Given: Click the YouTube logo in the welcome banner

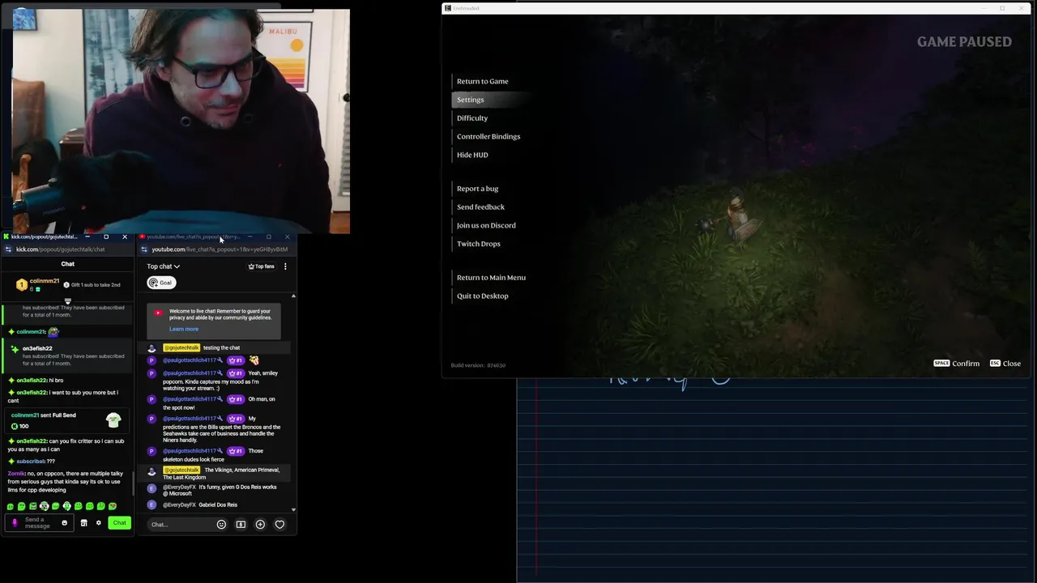Looking at the screenshot, I should [x=159, y=313].
